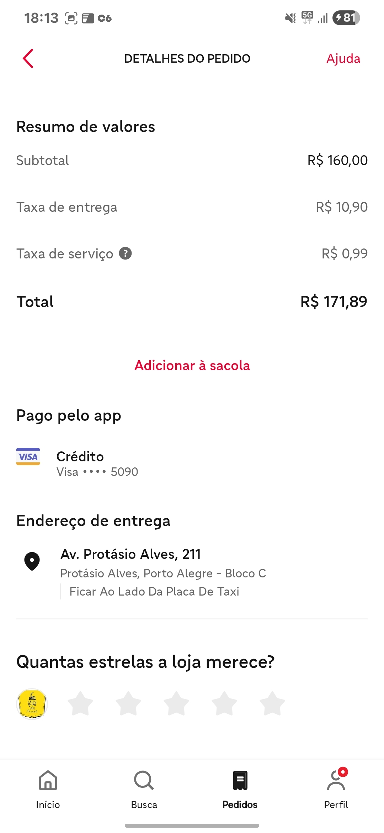Tap the Visa card logo
This screenshot has width=384, height=833.
[28, 456]
